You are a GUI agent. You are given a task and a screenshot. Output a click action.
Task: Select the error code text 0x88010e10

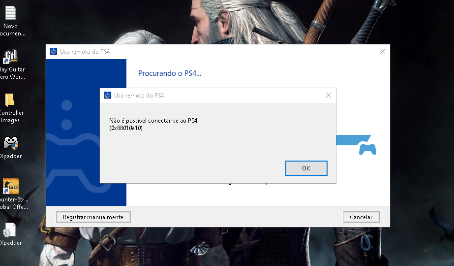(126, 128)
